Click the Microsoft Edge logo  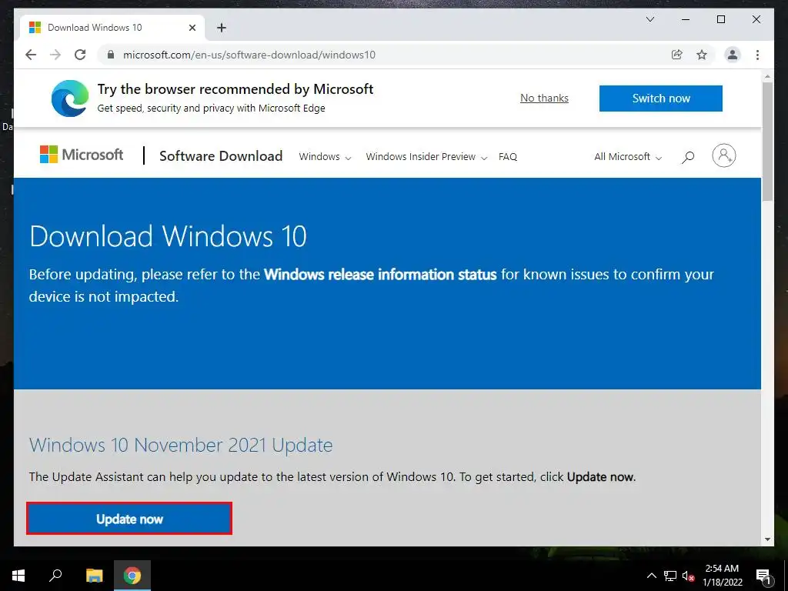click(x=70, y=98)
